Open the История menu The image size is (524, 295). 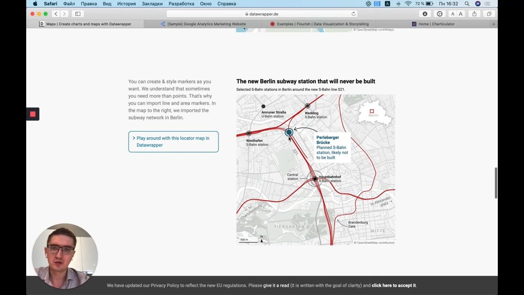tap(126, 4)
